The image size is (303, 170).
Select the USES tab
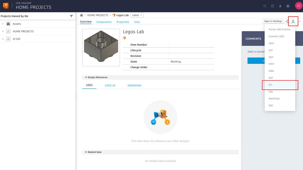point(89,85)
